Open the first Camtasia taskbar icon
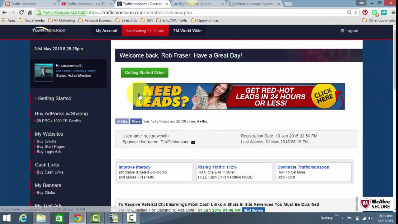The width and height of the screenshot is (398, 224). pos(95,218)
